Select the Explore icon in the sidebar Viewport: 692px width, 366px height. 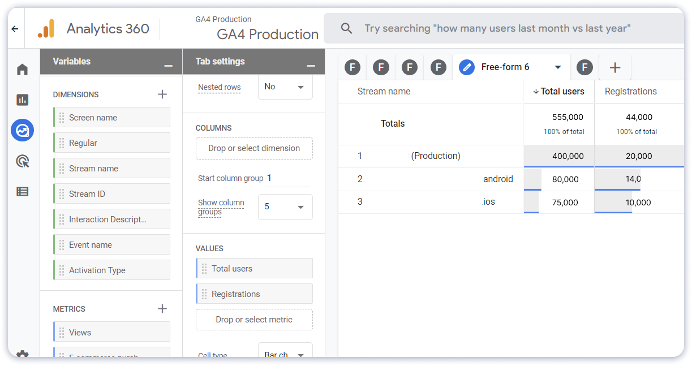(22, 130)
